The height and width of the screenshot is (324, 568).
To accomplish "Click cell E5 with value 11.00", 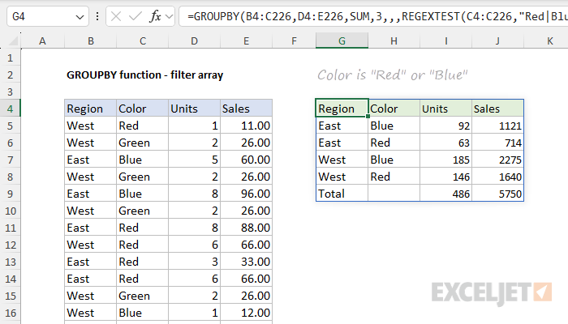I will 247,126.
